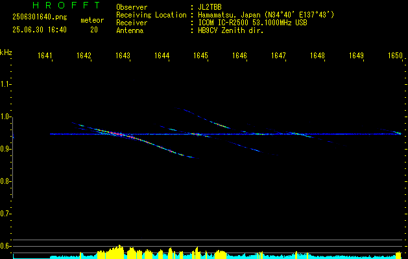Click the 1645 time axis label
The height and width of the screenshot is (259, 408).
pos(200,56)
